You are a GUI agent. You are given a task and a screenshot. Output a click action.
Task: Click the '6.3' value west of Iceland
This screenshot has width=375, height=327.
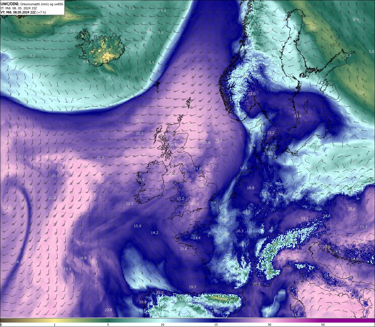(33, 55)
